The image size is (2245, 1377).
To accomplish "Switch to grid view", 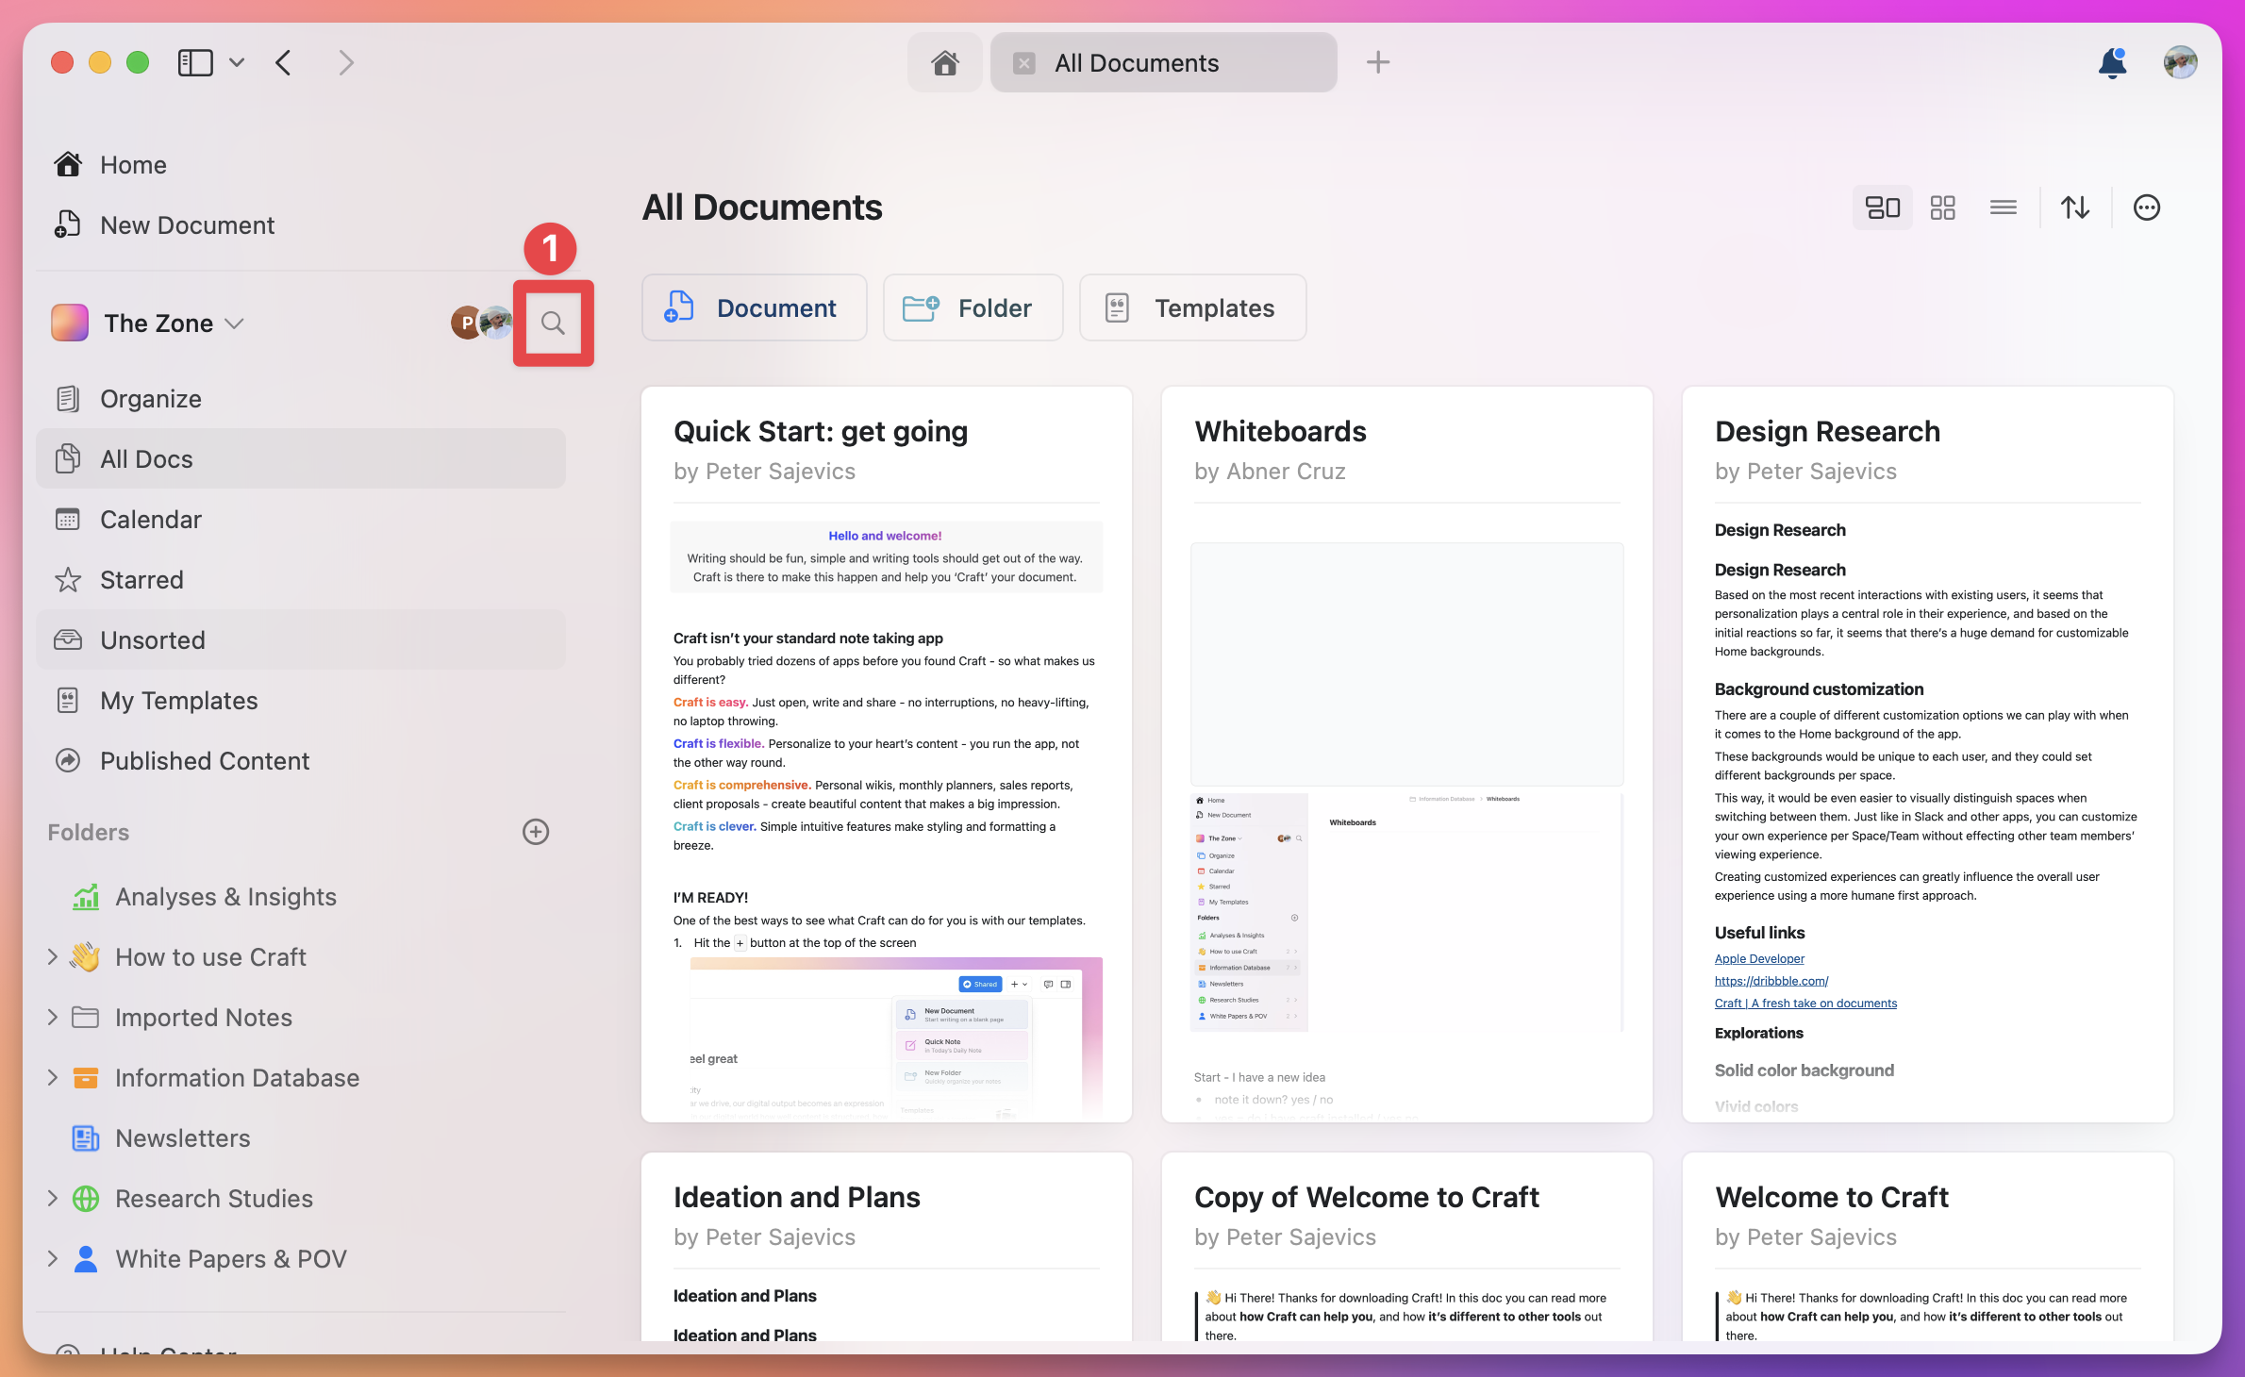I will (x=1942, y=207).
